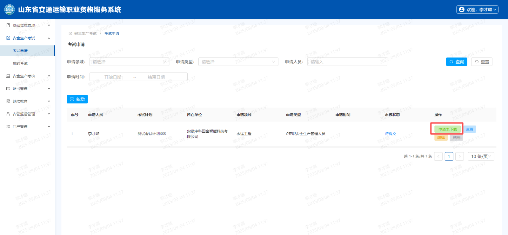Click the C专职安全生产管理人员 cell
This screenshot has height=235, width=508.
[x=306, y=134]
